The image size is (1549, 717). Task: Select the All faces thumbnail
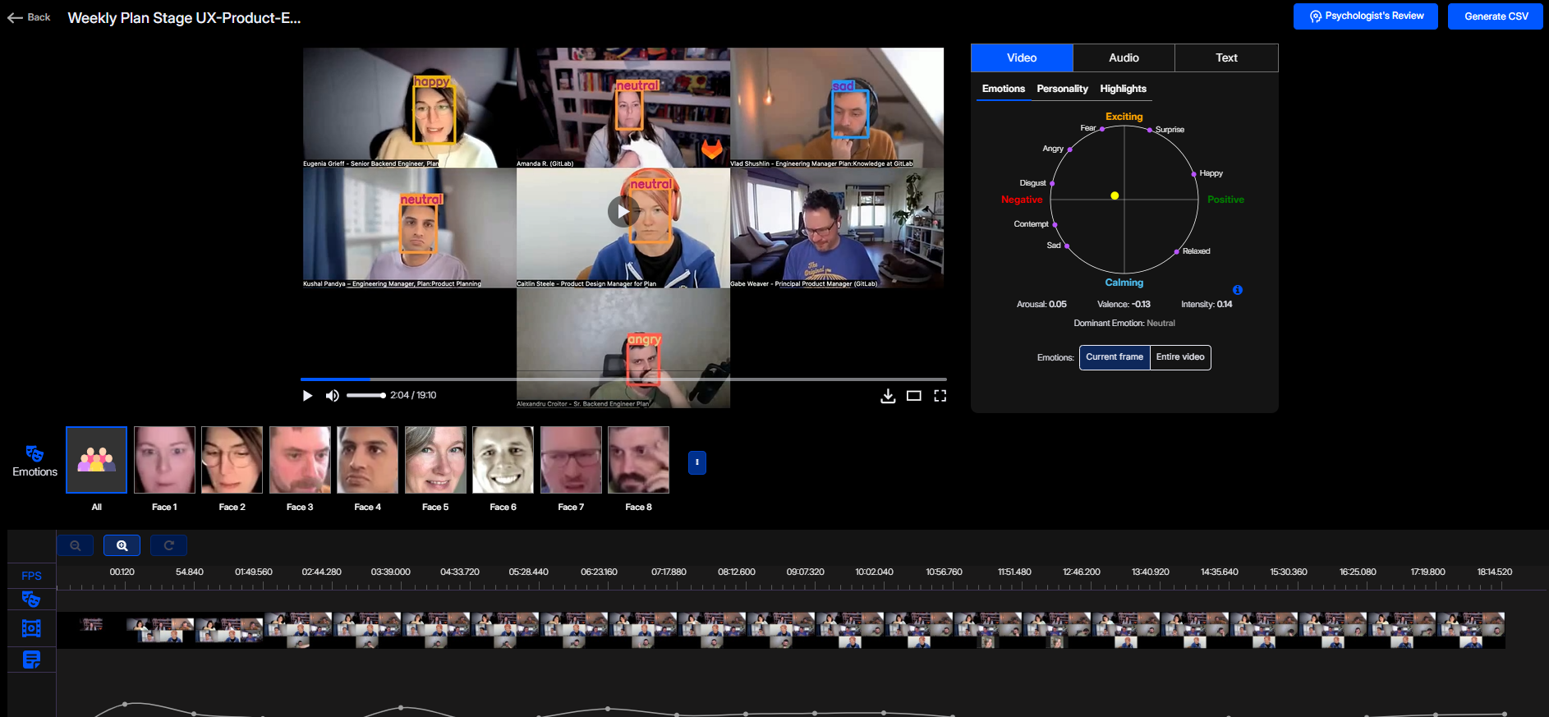96,460
